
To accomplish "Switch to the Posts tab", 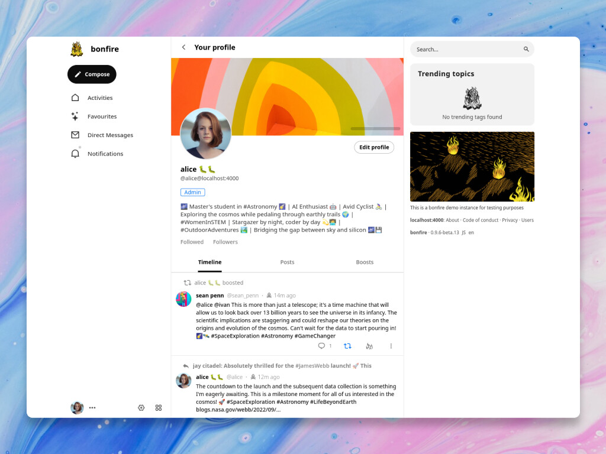I will pyautogui.click(x=287, y=262).
